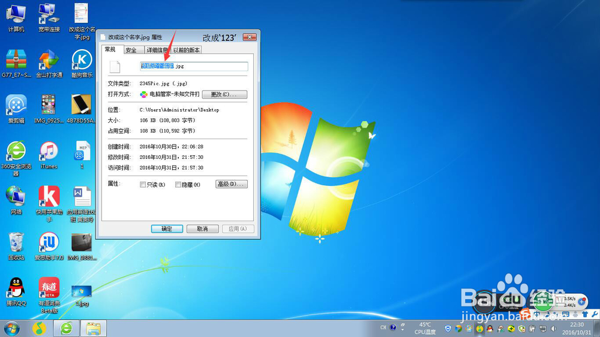The width and height of the screenshot is (600, 337).
Task: Click the wrench icon on floating toolbar
Action: [x=594, y=314]
